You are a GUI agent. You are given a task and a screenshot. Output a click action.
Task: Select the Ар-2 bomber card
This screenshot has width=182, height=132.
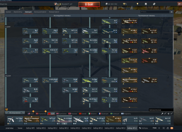[x=110, y=21]
